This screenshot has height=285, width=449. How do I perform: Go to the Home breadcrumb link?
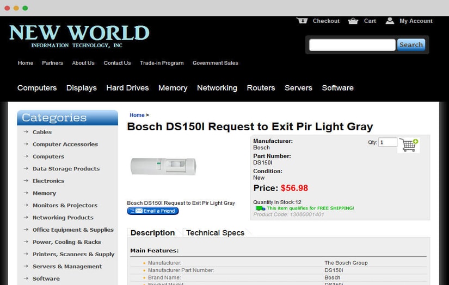coord(137,115)
